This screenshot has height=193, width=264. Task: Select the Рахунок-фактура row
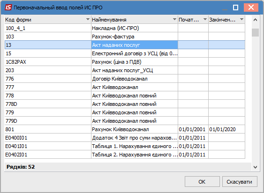pos(125,37)
